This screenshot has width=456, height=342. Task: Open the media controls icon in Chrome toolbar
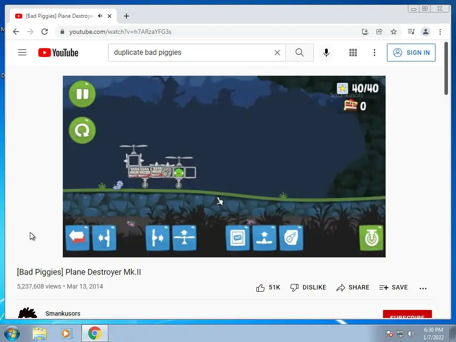(x=411, y=32)
